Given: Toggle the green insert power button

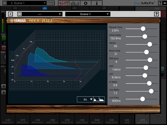Looking at the screenshot, I should tap(4, 38).
